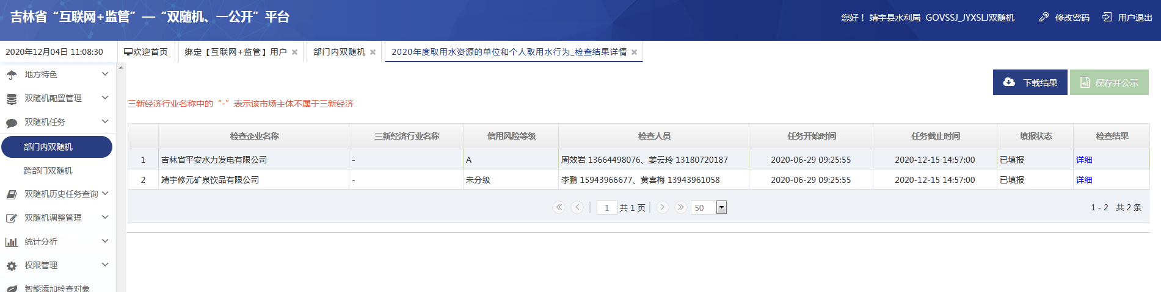Select 跨部门双随机 in sidebar

pos(48,171)
